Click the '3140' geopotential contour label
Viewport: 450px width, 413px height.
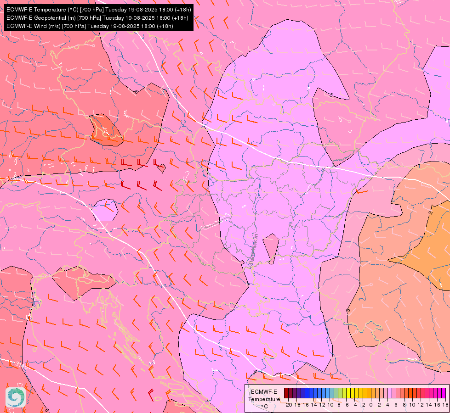click(21, 365)
